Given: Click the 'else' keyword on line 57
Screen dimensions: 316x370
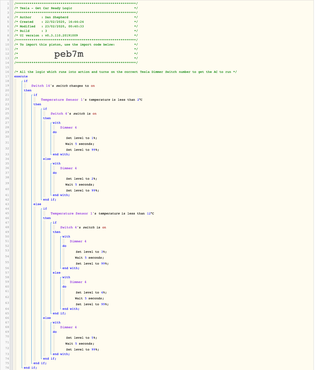Looking at the screenshot, I should point(57,273).
